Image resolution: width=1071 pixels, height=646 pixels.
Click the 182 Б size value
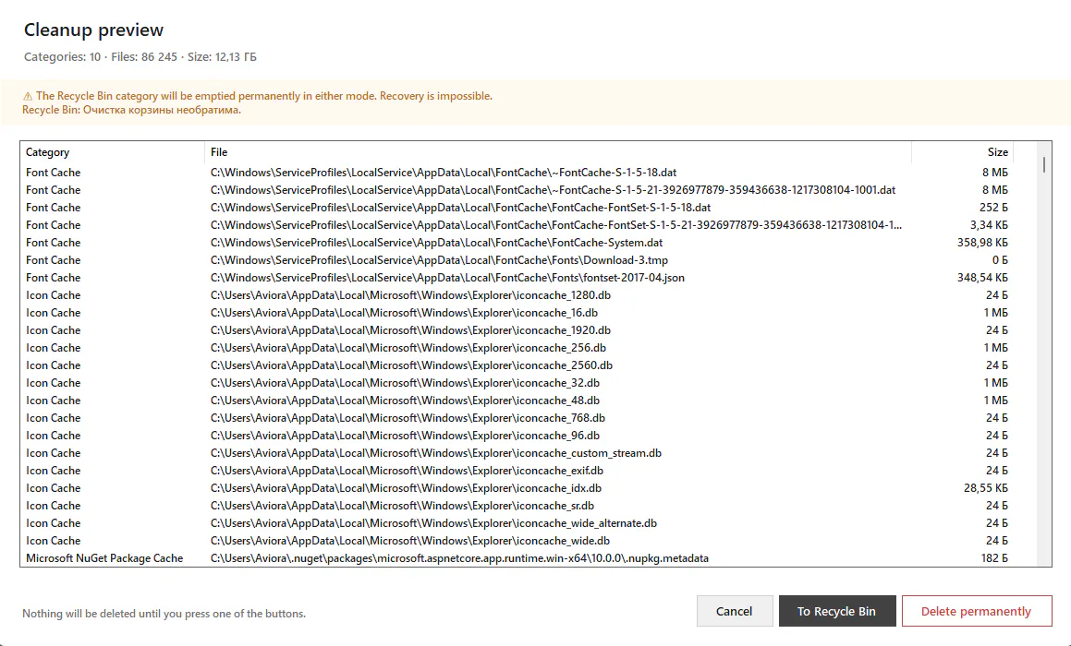[994, 558]
